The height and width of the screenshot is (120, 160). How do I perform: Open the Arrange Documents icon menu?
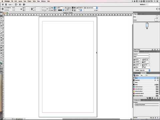pyautogui.click(x=24, y=5)
